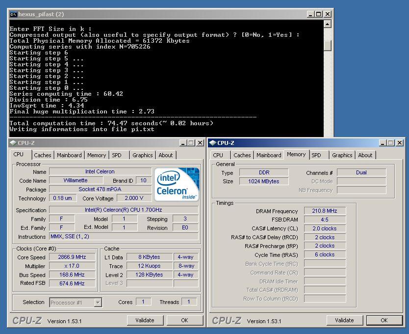Click the Series computing time 60.42 line
This screenshot has height=334, width=409.
[x=66, y=94]
